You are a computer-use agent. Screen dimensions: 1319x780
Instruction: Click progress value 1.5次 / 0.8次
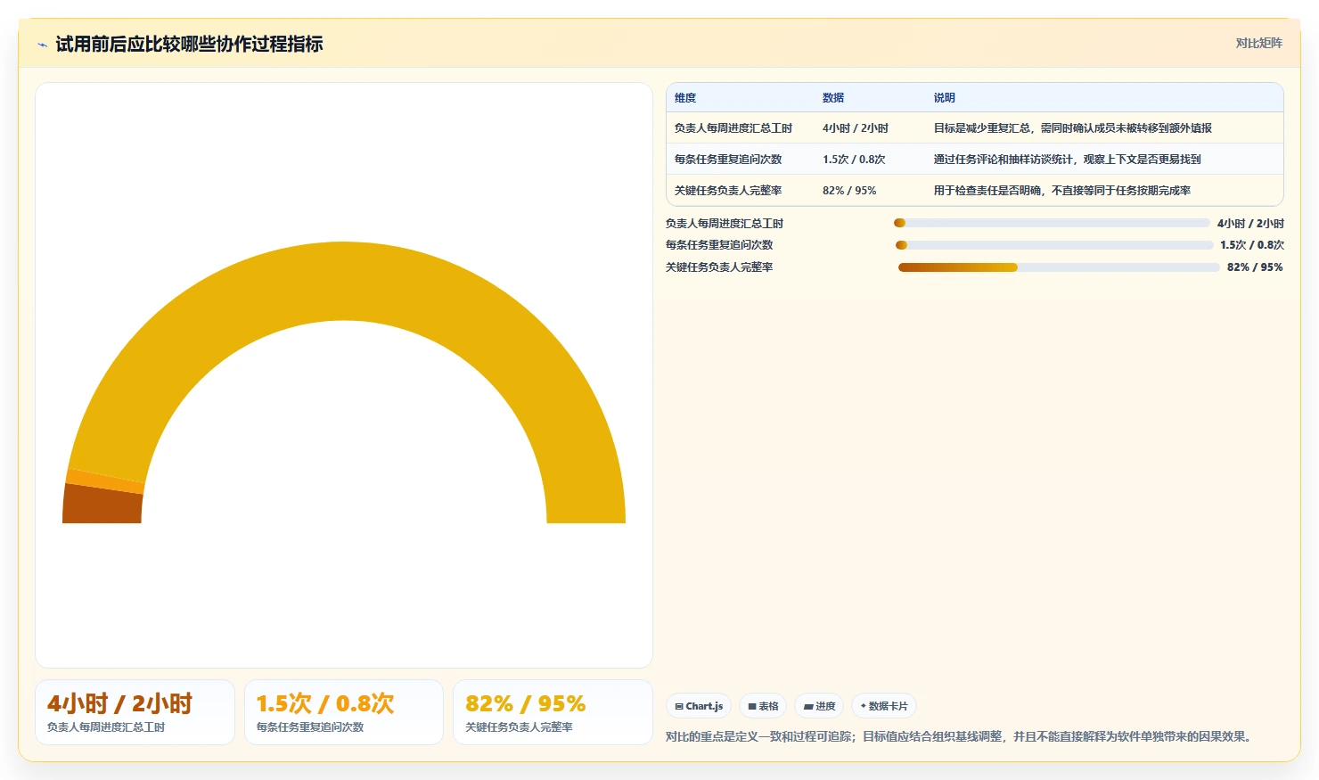pos(1252,245)
